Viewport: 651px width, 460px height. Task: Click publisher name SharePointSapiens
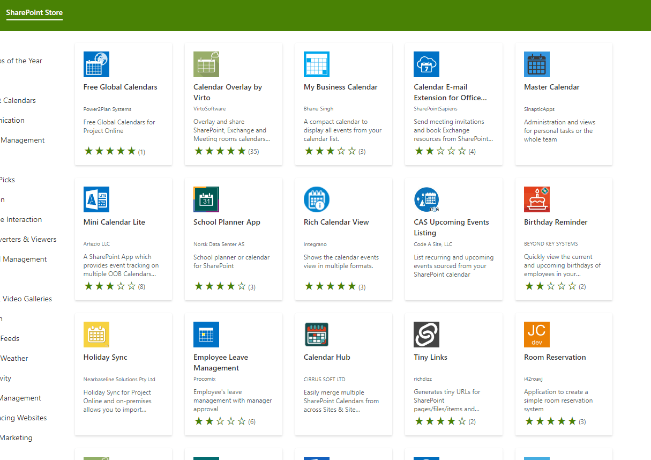(435, 109)
